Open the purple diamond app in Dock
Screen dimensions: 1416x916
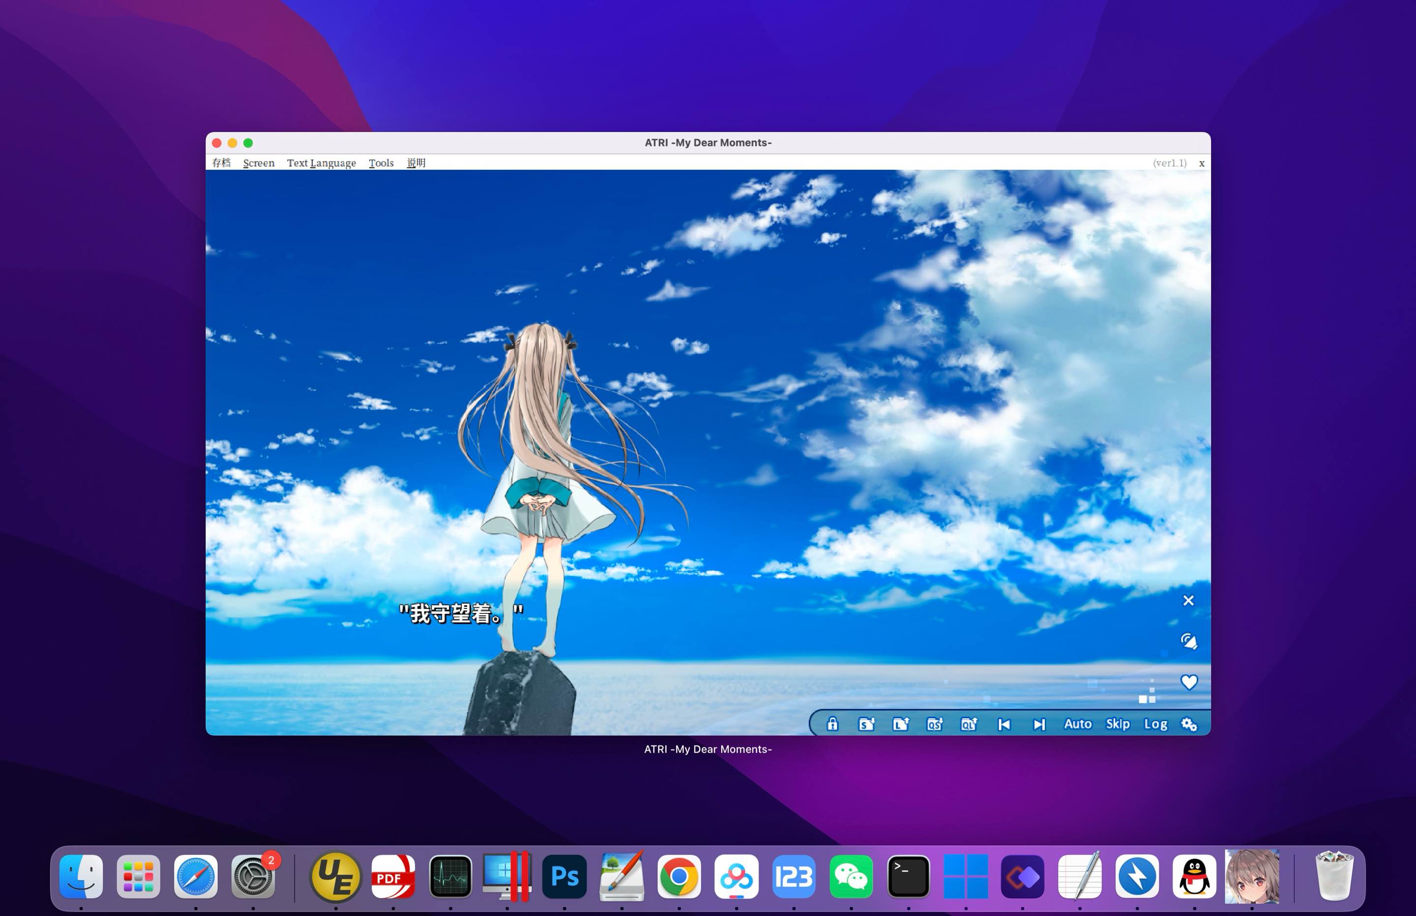[x=1023, y=876]
